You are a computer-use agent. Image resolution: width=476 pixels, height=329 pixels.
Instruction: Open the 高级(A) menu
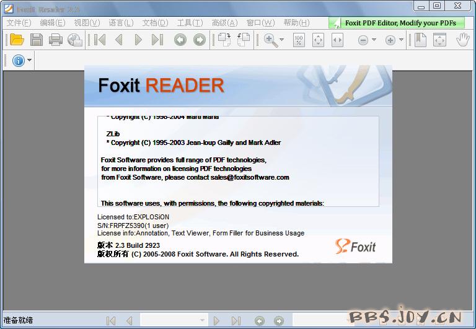click(224, 23)
